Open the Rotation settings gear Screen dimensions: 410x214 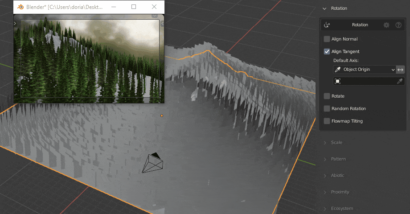tap(386, 25)
